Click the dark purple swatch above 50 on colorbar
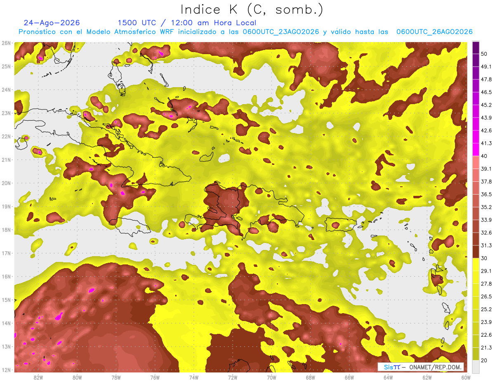This screenshot has width=495, height=383. point(476,48)
